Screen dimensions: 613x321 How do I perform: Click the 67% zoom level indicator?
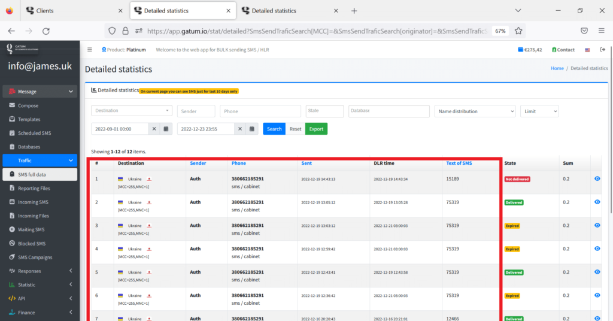pyautogui.click(x=500, y=31)
